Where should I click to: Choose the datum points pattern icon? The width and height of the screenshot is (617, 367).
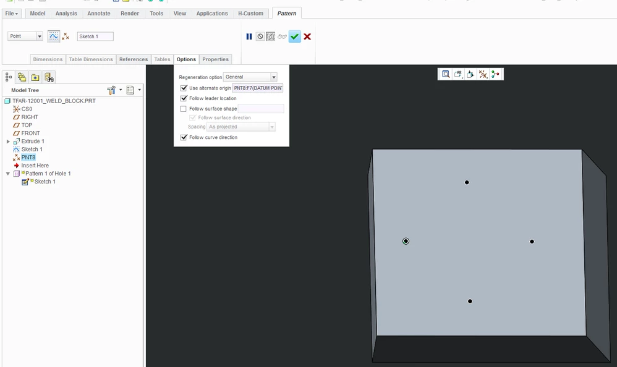coord(66,36)
